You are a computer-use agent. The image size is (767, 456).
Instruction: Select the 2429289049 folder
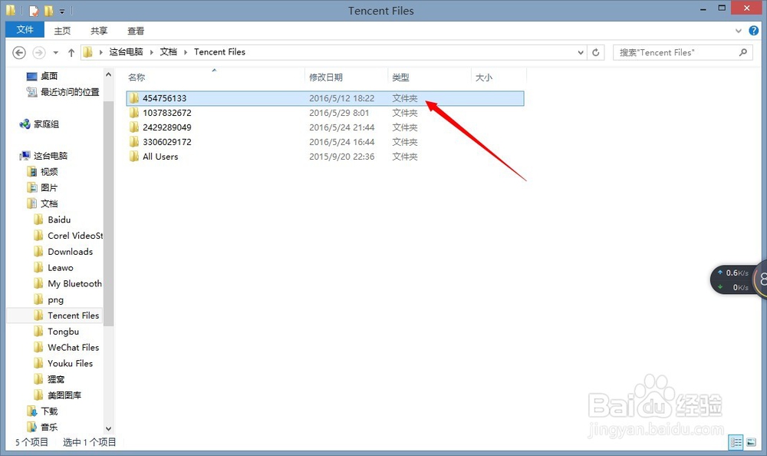click(x=166, y=127)
